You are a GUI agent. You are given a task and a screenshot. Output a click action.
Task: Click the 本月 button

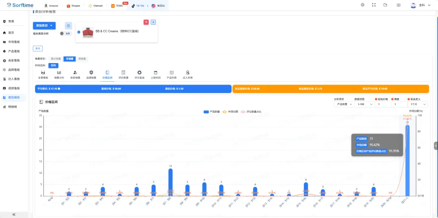[x=38, y=49]
